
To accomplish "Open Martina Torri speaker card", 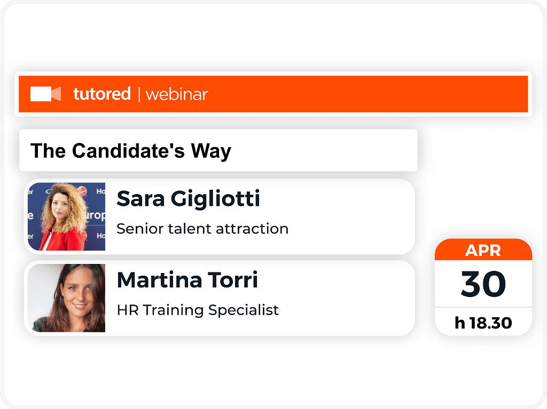I will (220, 298).
